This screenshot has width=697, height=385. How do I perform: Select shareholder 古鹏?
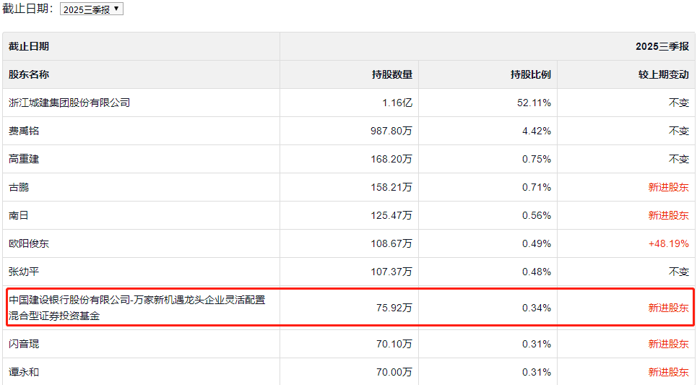click(x=19, y=187)
